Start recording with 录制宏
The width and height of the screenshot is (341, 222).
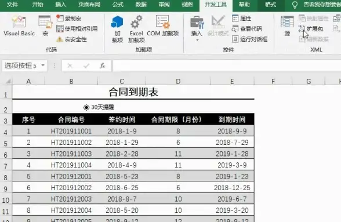[68, 19]
